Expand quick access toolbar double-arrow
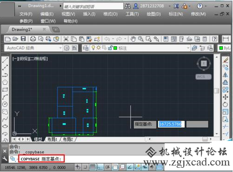This screenshot has width=233, height=172. (x=20, y=6)
